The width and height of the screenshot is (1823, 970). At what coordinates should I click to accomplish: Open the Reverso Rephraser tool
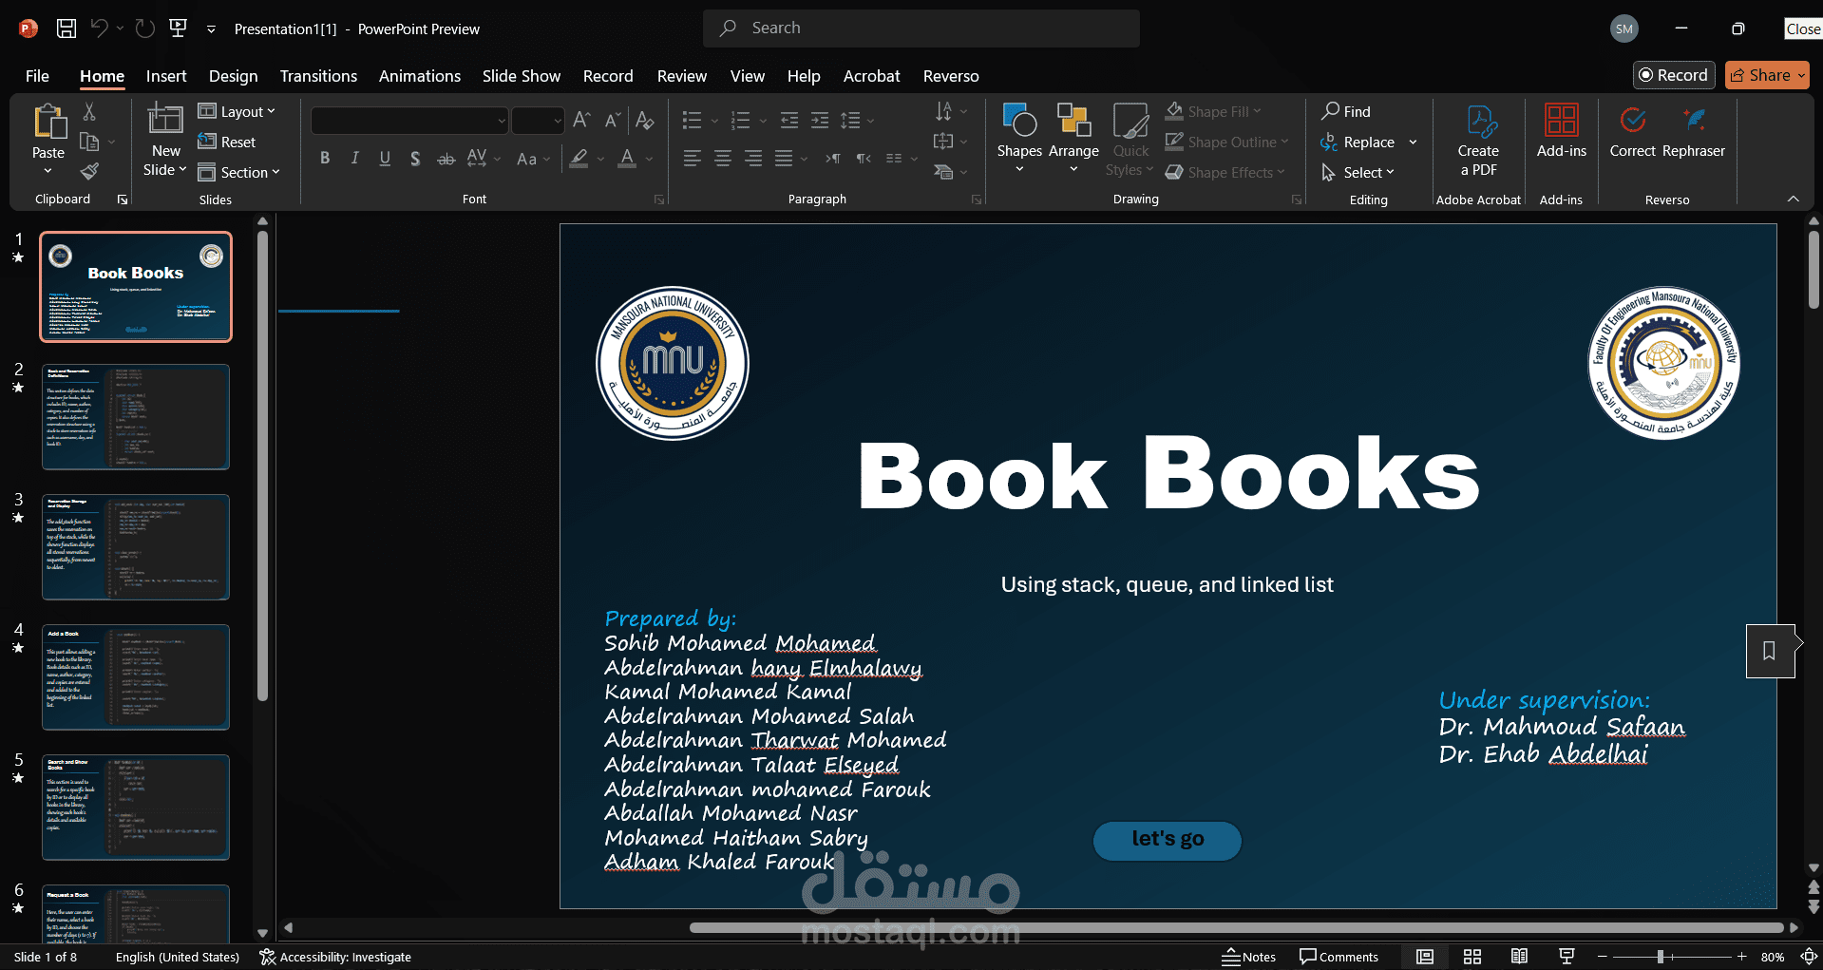pos(1694,131)
